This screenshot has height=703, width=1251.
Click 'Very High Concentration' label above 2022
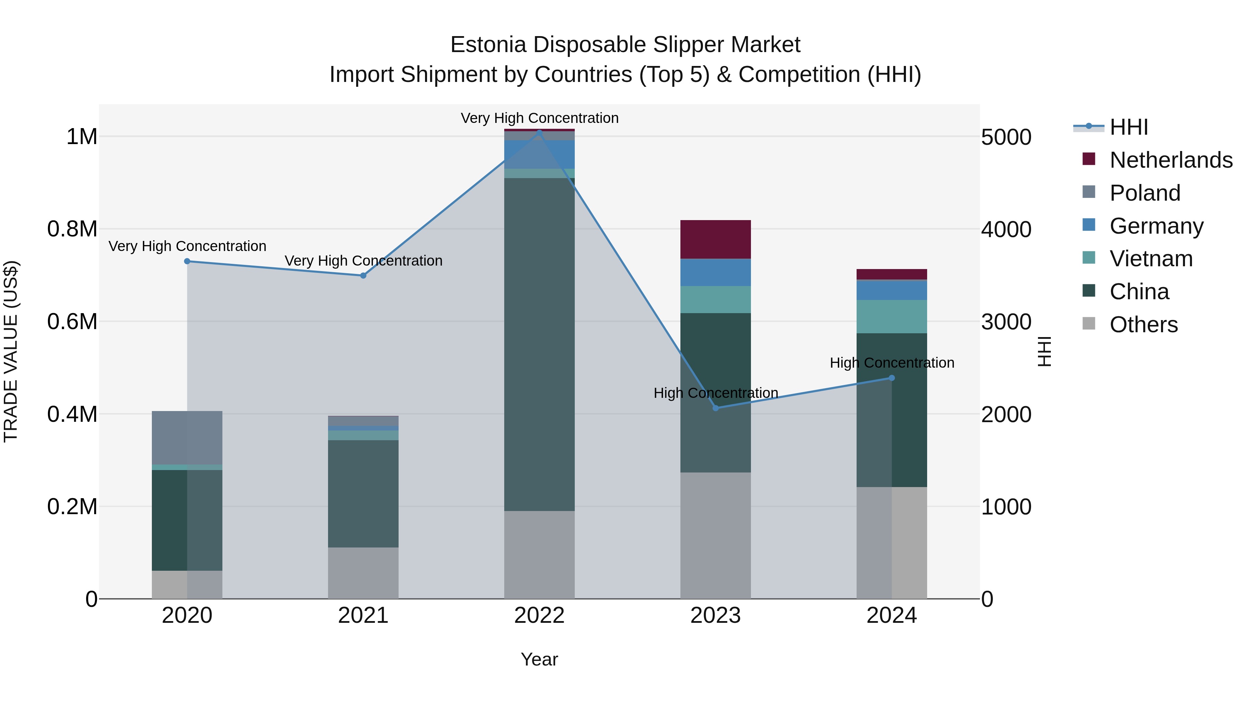540,118
